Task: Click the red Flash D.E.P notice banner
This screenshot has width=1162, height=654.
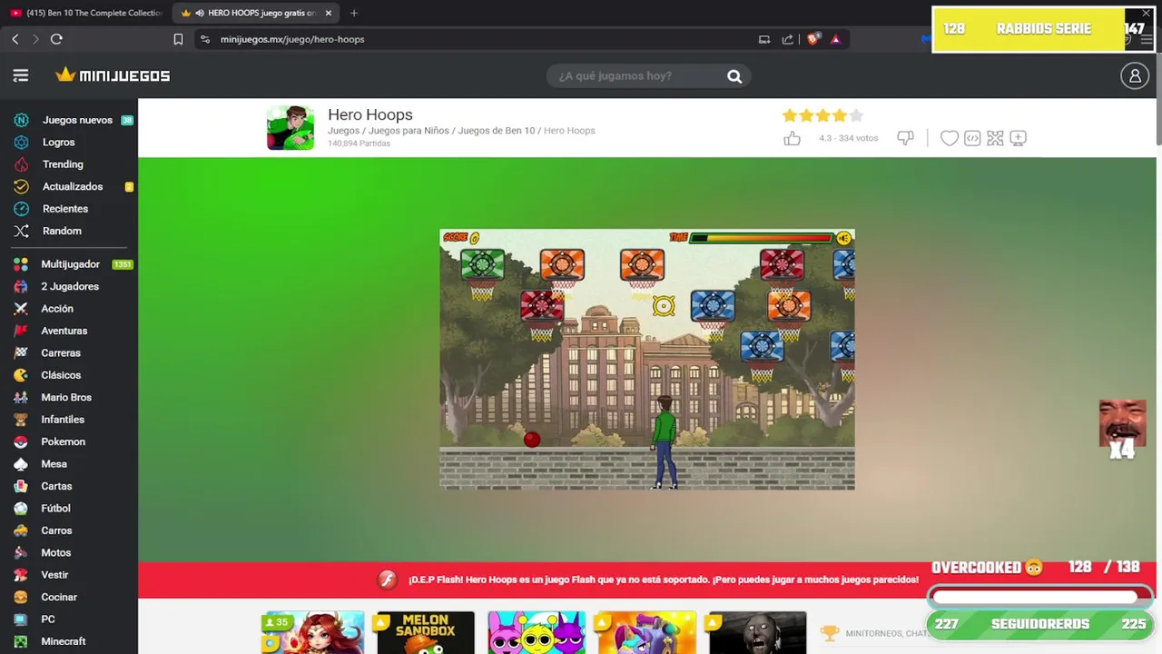Action: coord(647,580)
